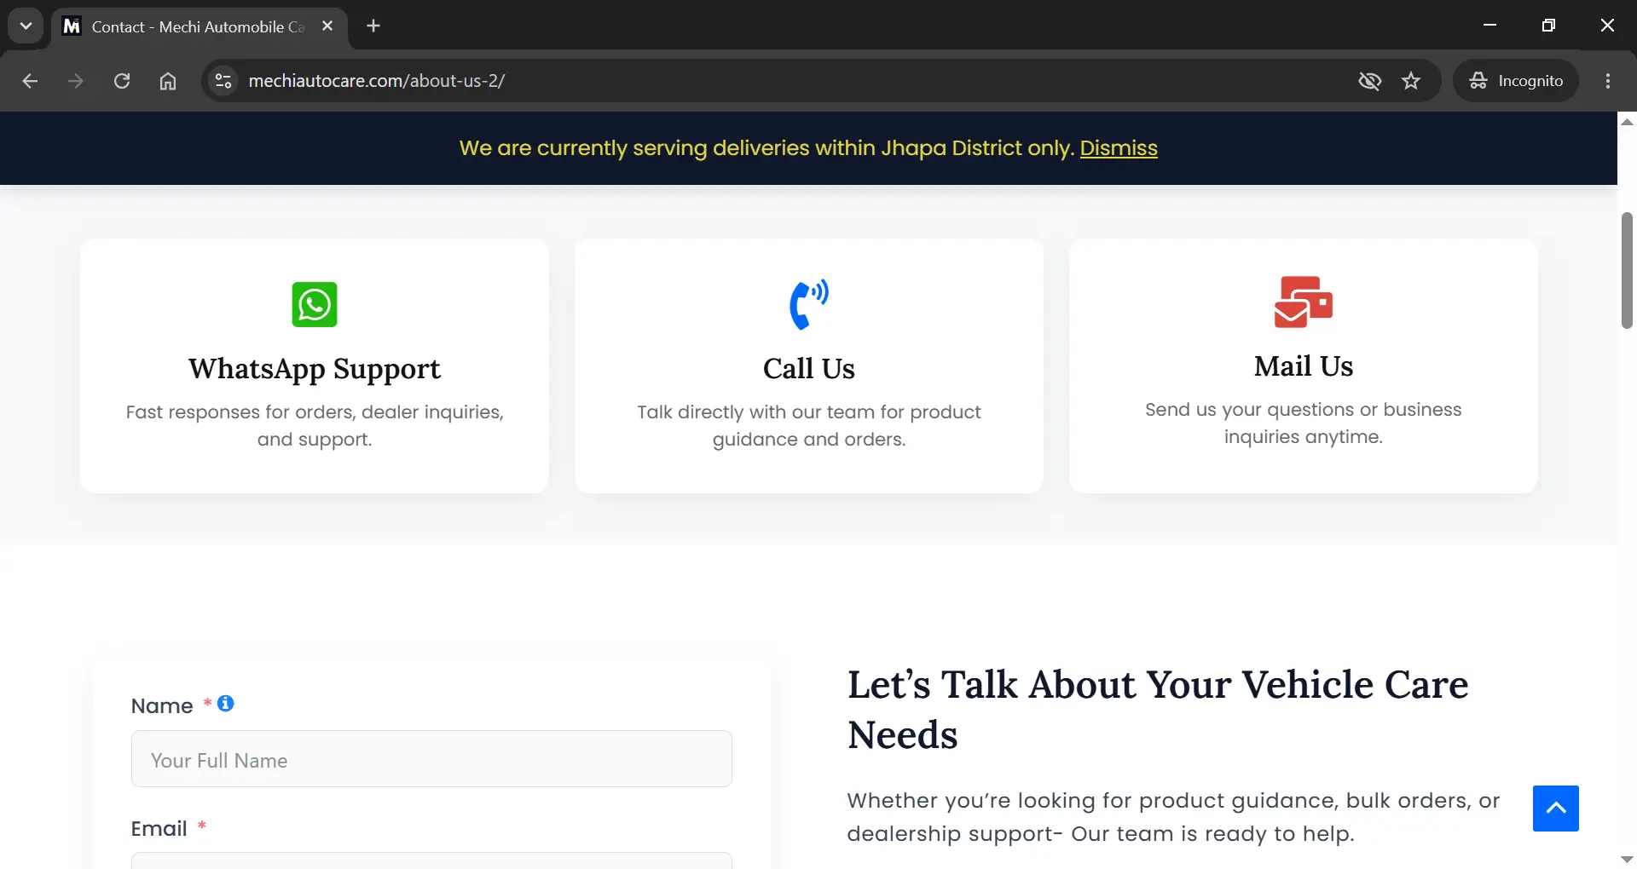Open the Chrome three-dot menu
The width and height of the screenshot is (1637, 869).
coord(1608,81)
